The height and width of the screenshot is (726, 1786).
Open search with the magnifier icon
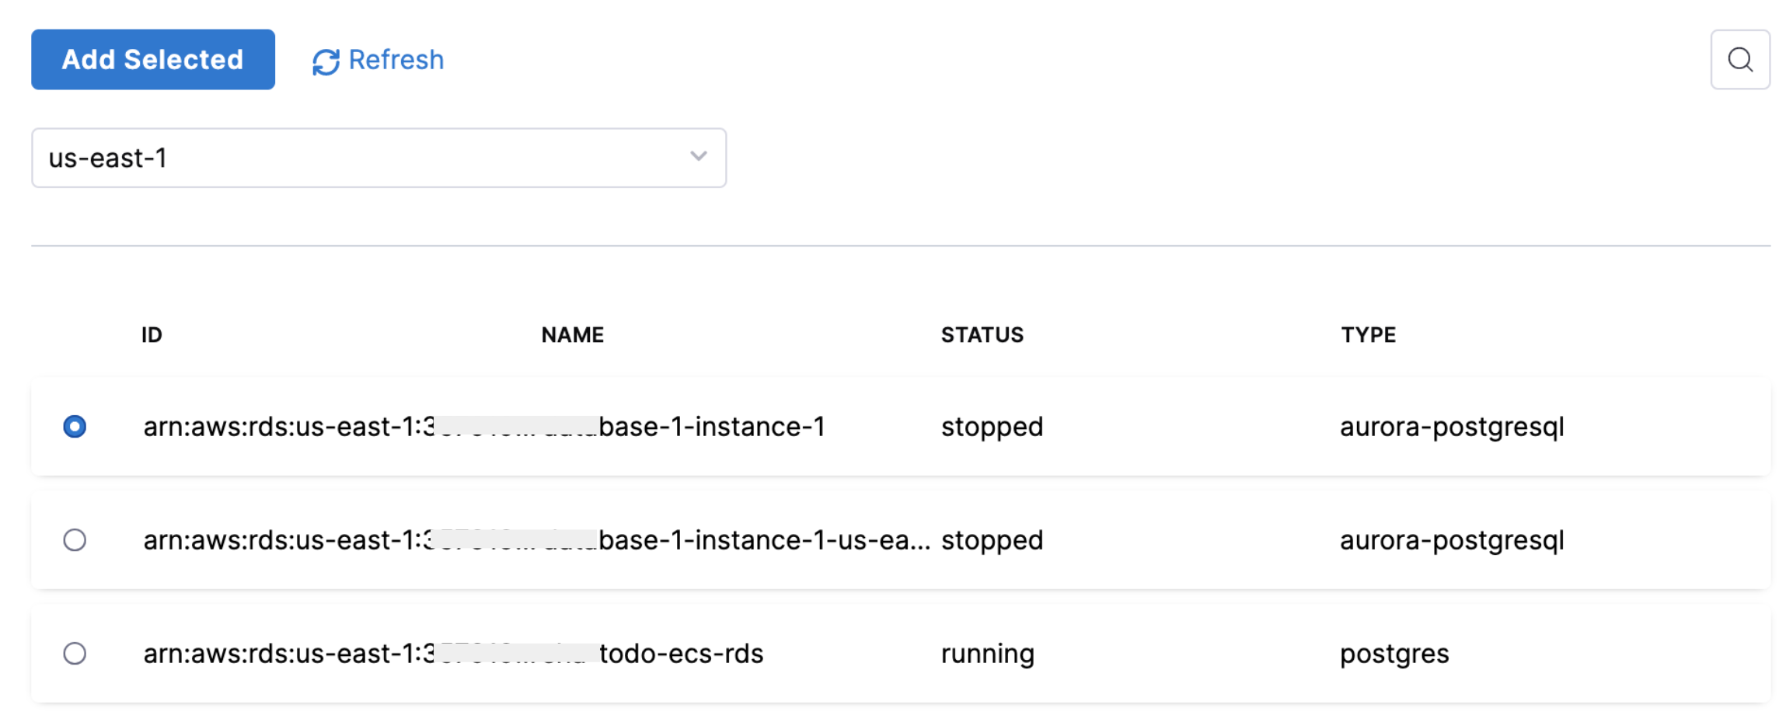(x=1739, y=60)
